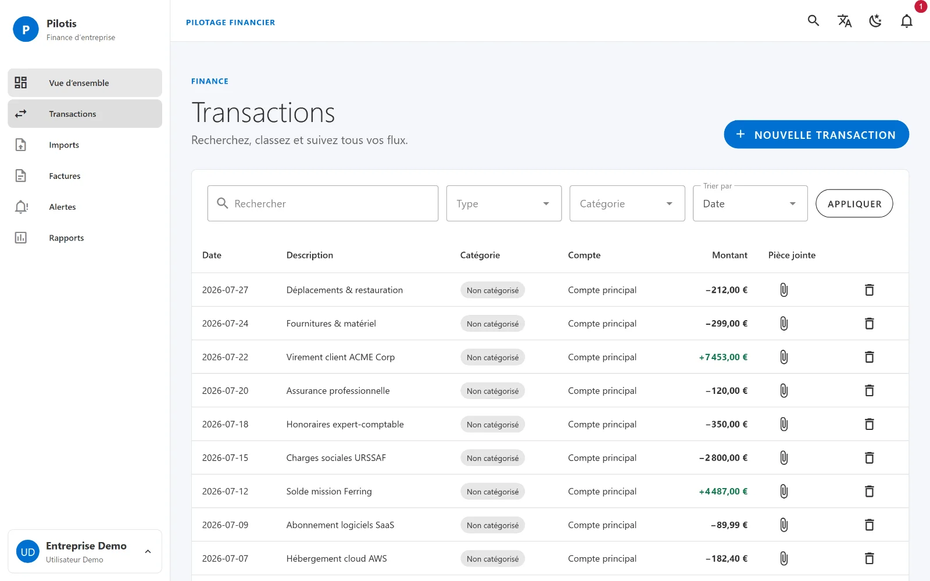Viewport: 930px width, 581px height.
Task: Open Imports in sidebar
Action: pos(85,145)
